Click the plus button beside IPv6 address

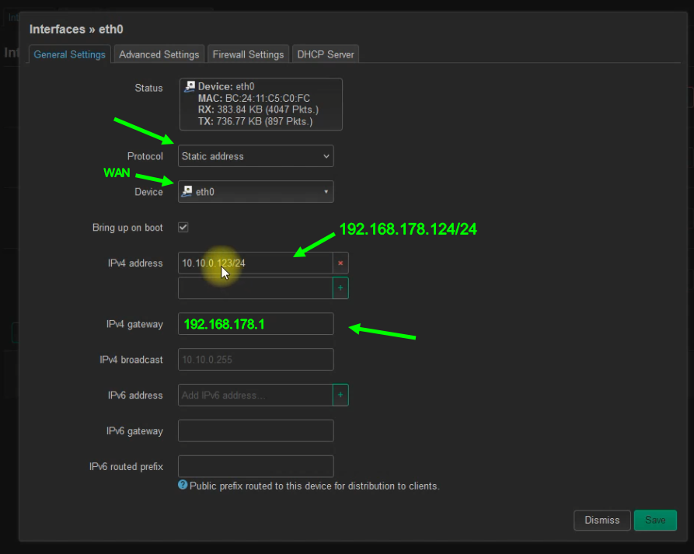[340, 395]
